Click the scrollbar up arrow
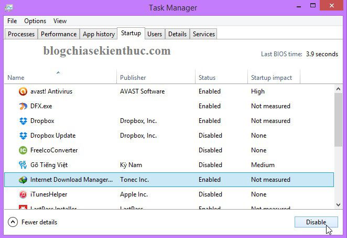Image resolution: width=347 pixels, height=238 pixels. (338, 89)
